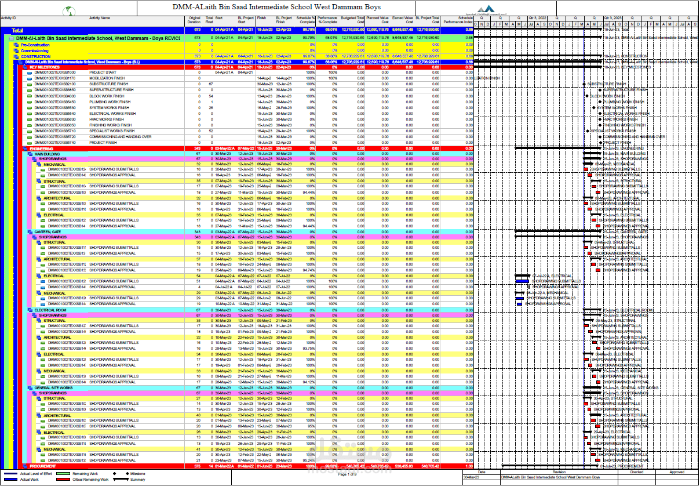
Task: Click the WBS icon beside ENGINEERING
Action: 25,149
